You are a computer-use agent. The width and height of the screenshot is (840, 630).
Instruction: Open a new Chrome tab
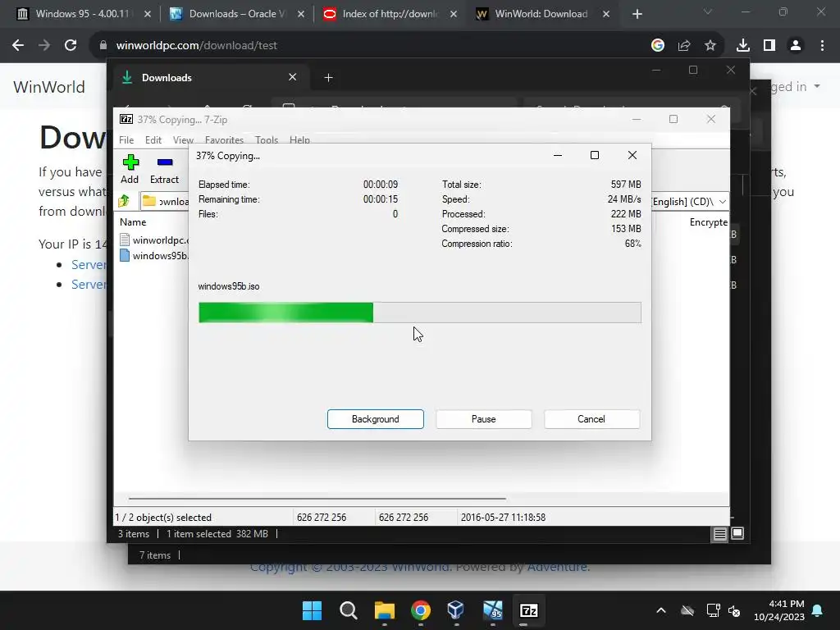pyautogui.click(x=637, y=14)
